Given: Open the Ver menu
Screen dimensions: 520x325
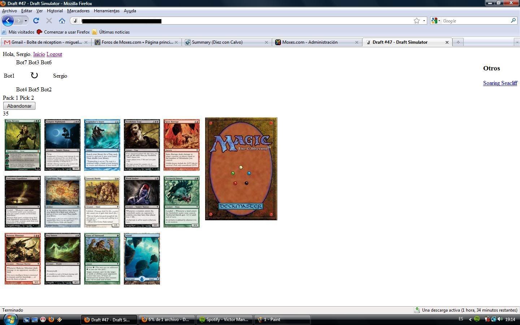Looking at the screenshot, I should coord(39,11).
